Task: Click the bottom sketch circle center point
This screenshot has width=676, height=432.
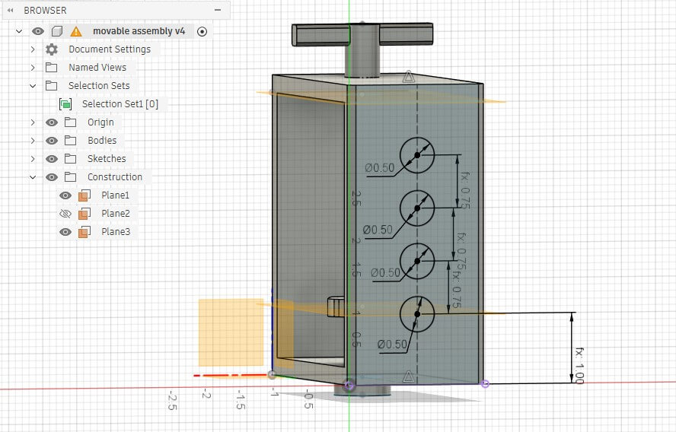Action: point(417,314)
